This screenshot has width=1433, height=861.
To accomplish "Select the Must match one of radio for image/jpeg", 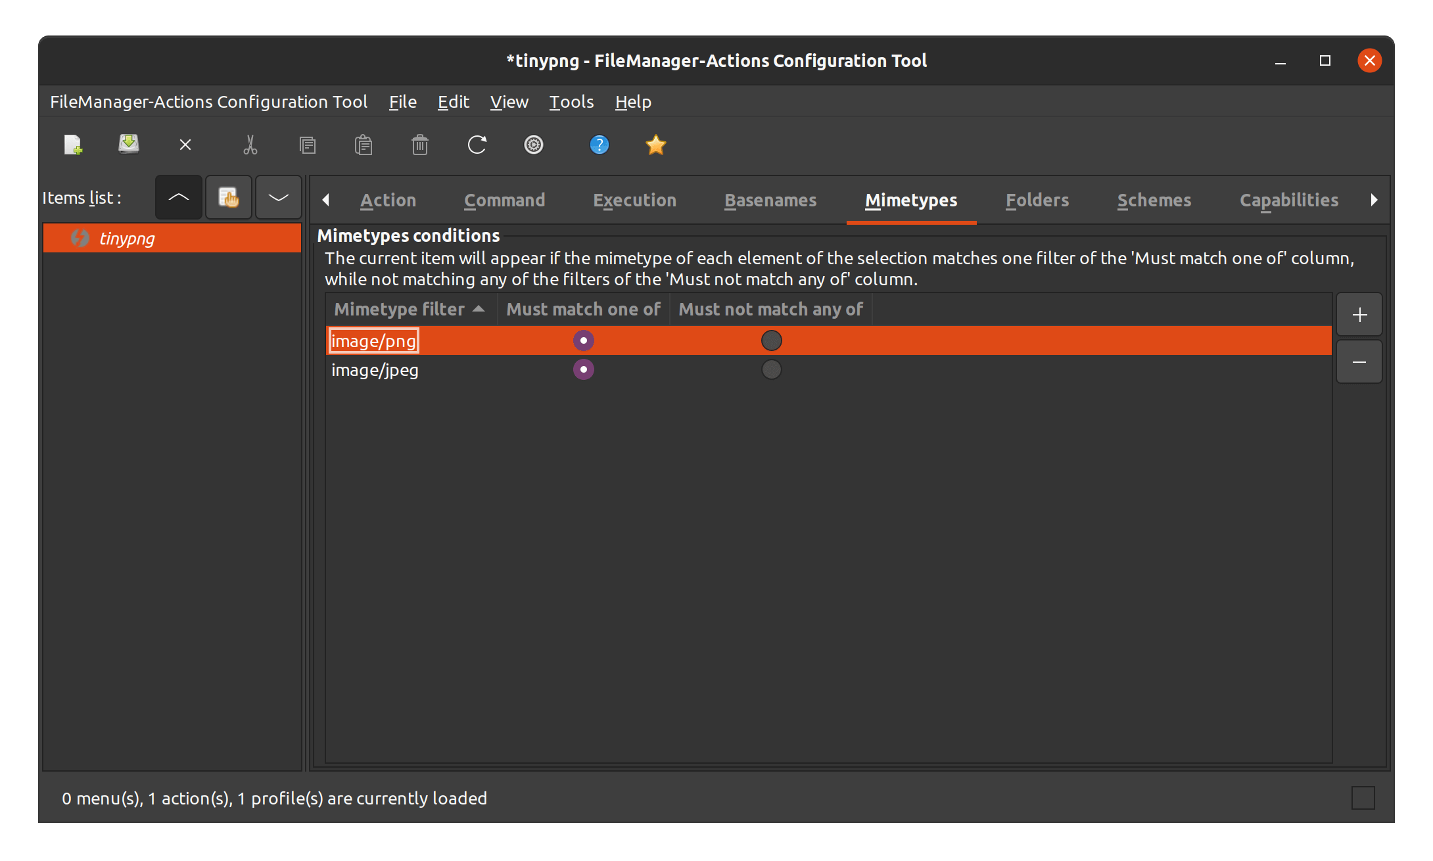I will 582,369.
